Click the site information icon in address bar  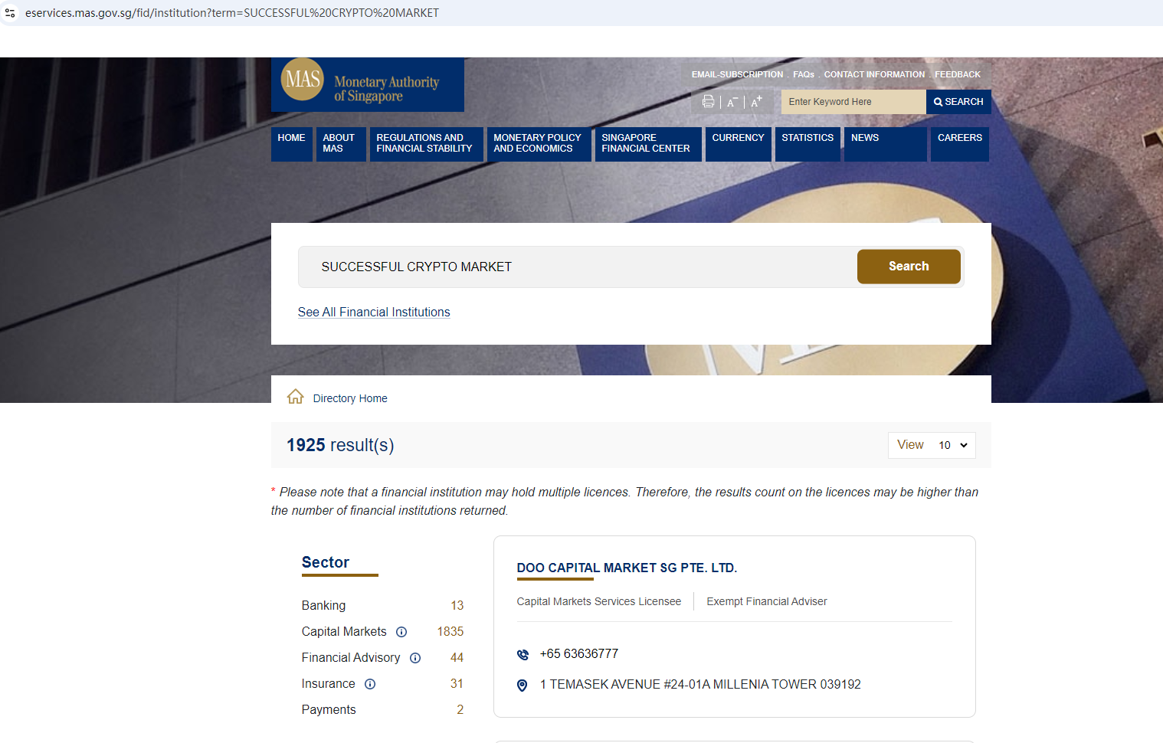(x=10, y=13)
